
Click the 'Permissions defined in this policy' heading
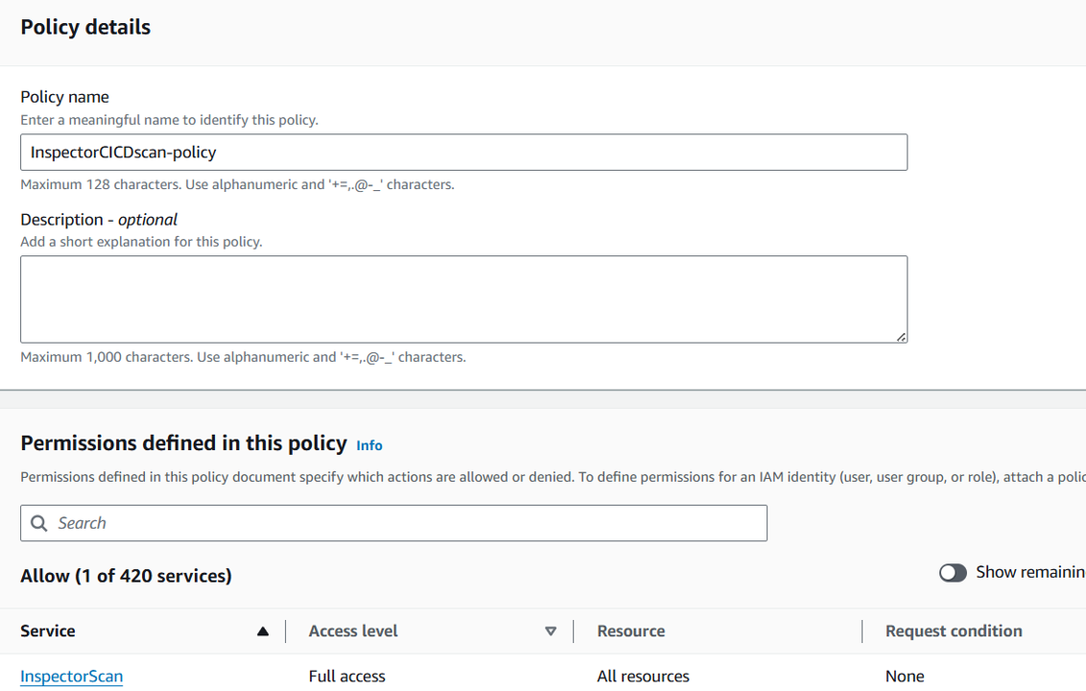click(183, 443)
